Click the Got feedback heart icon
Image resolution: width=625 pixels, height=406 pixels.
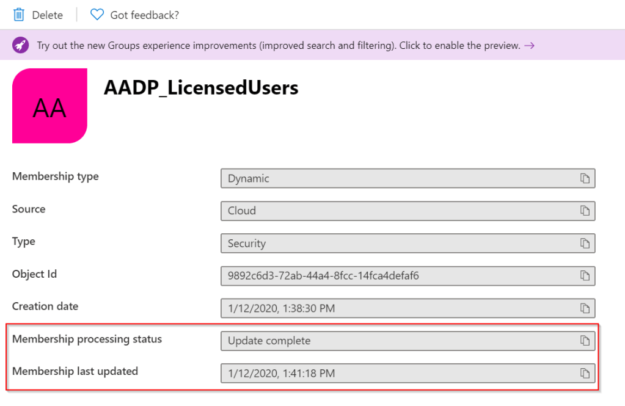tap(97, 15)
